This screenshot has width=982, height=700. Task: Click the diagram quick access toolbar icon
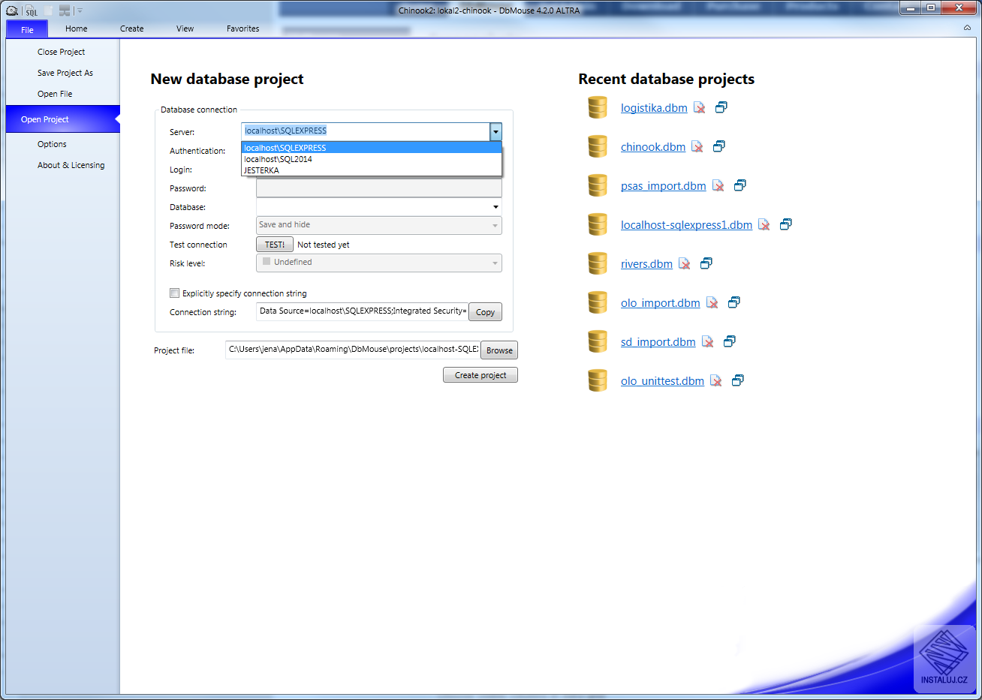65,11
